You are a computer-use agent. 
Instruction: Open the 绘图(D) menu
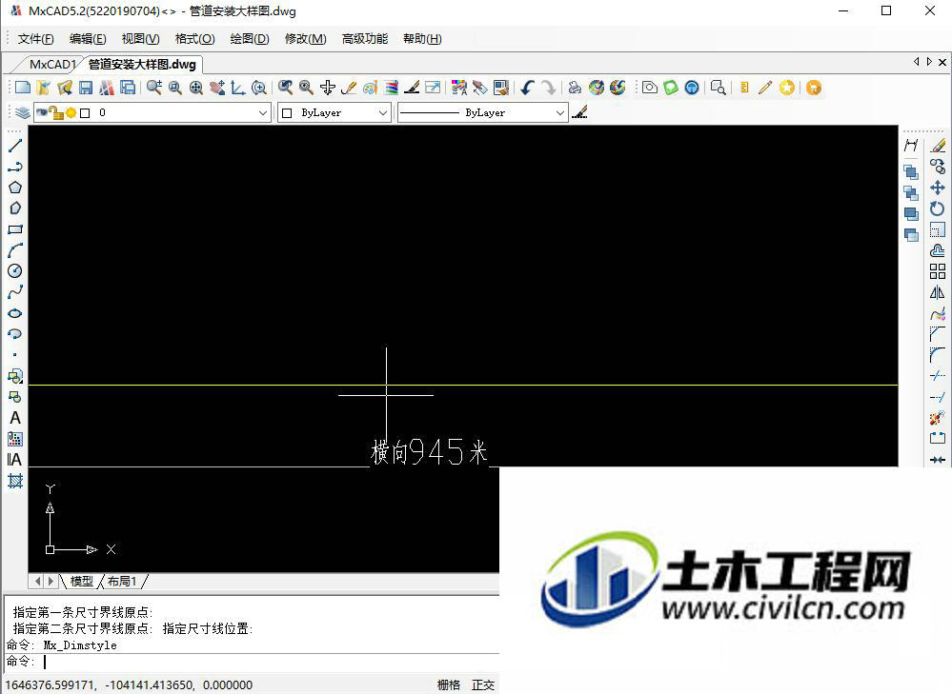pos(250,39)
